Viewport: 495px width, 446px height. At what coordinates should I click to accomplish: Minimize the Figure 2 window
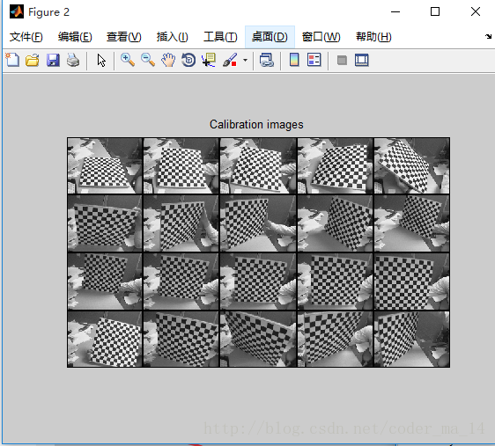tap(395, 12)
